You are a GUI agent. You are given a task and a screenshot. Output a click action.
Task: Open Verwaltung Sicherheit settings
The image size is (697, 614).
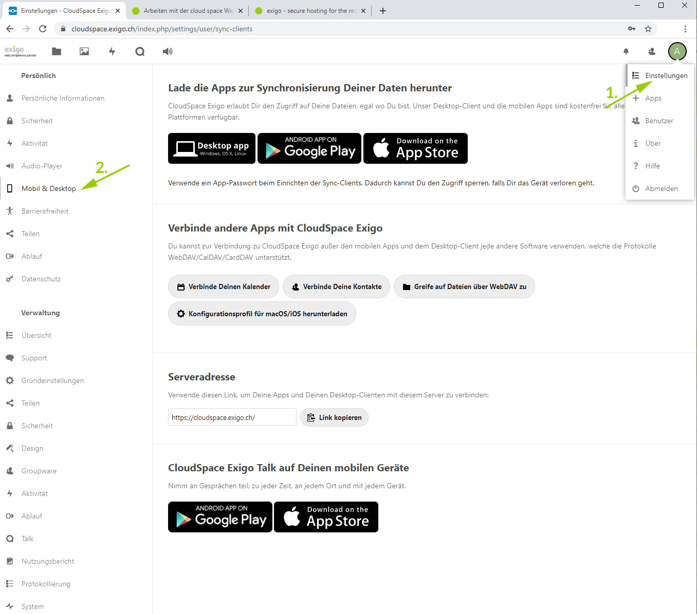(76, 426)
